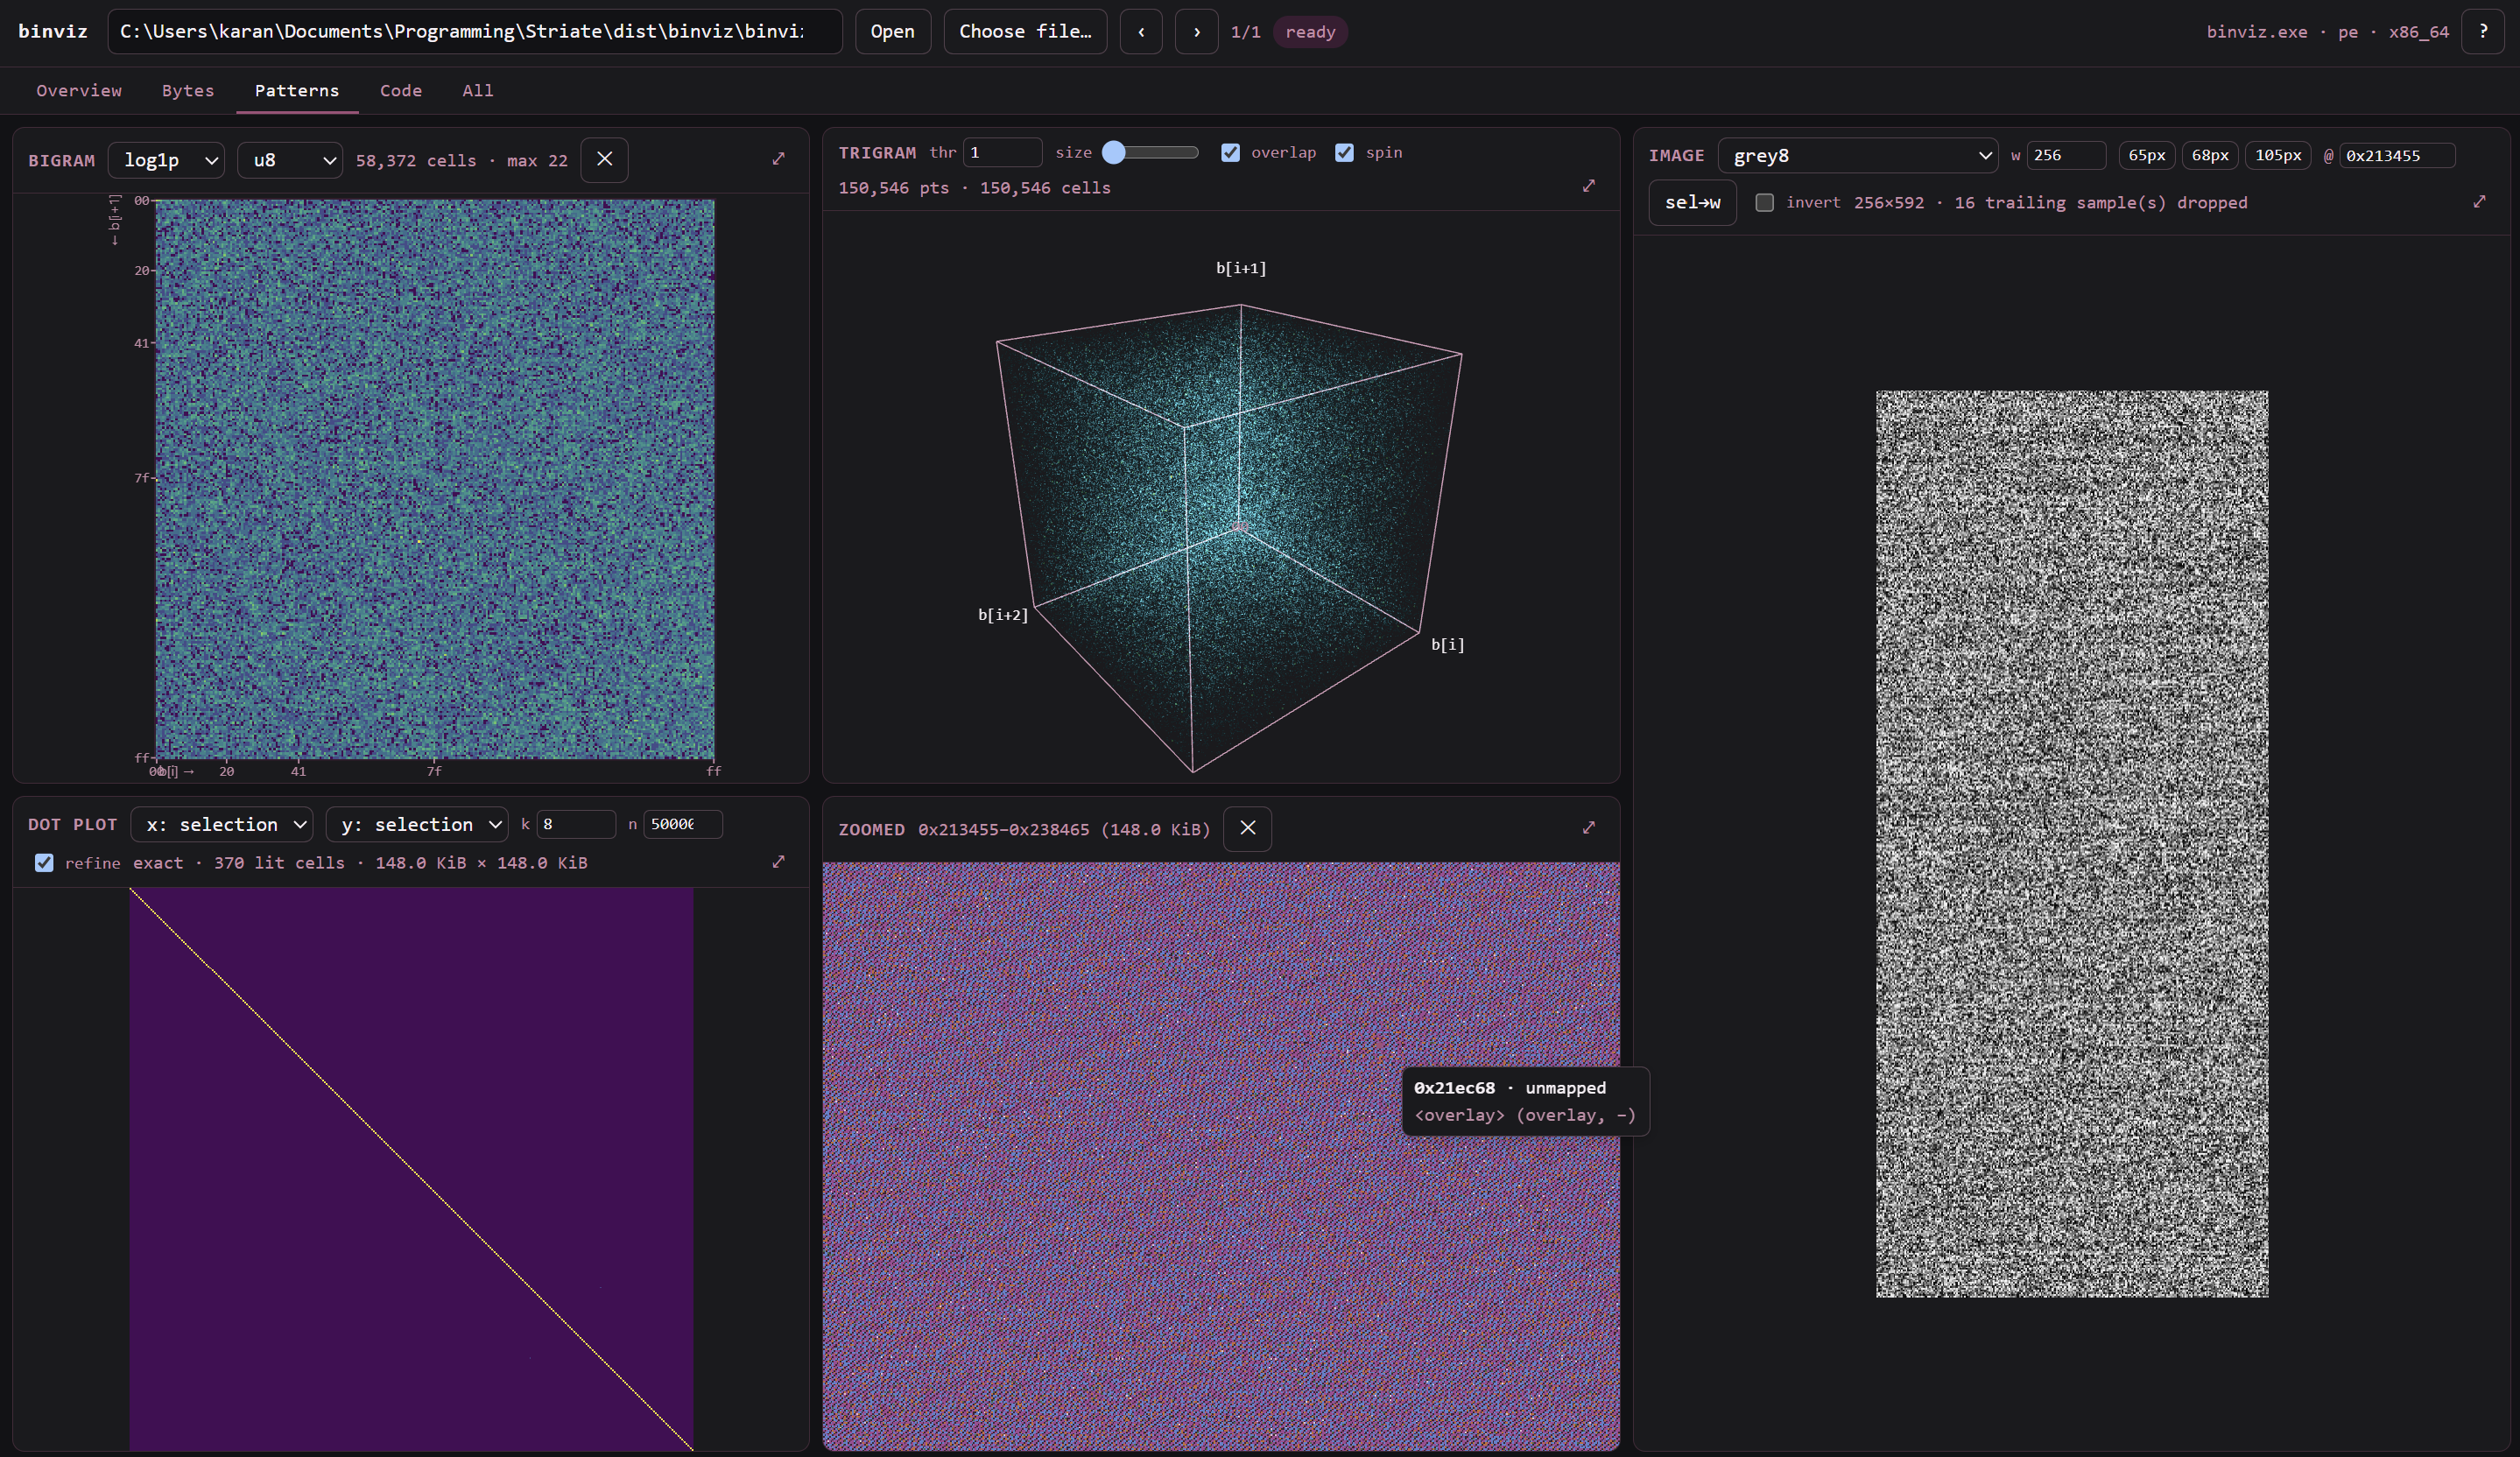The height and width of the screenshot is (1457, 2520).
Task: Enable the invert checkbox in IMAGE
Action: click(1764, 202)
